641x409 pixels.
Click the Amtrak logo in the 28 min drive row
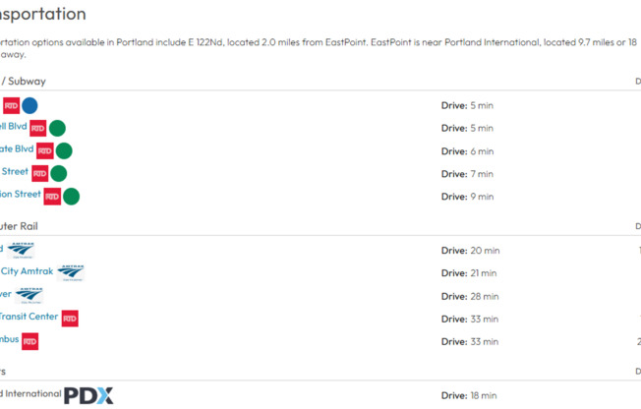29,295
